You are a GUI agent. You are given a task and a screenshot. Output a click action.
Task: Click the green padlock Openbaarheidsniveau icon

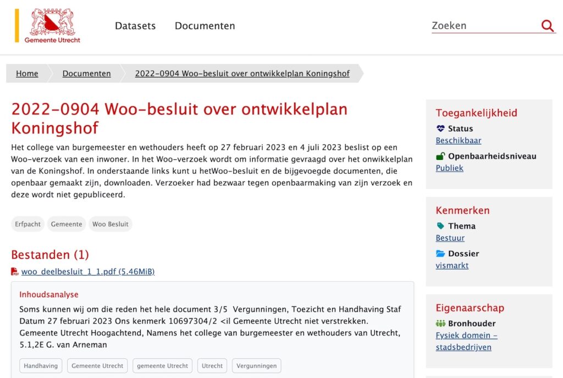coord(440,157)
